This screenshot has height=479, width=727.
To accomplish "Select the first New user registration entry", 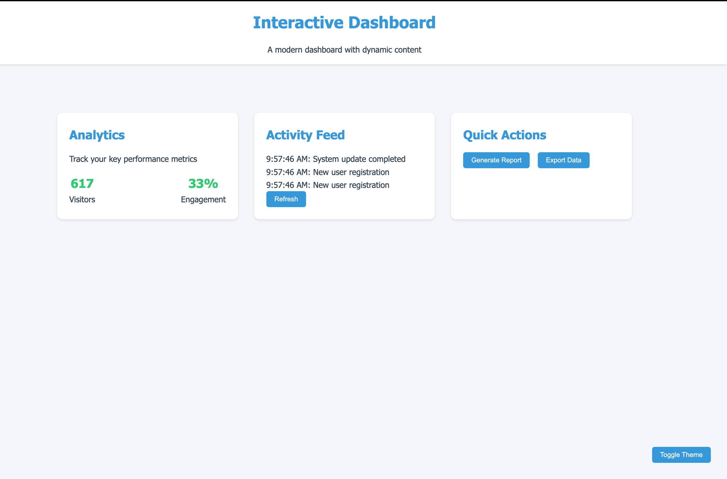I will click(328, 172).
